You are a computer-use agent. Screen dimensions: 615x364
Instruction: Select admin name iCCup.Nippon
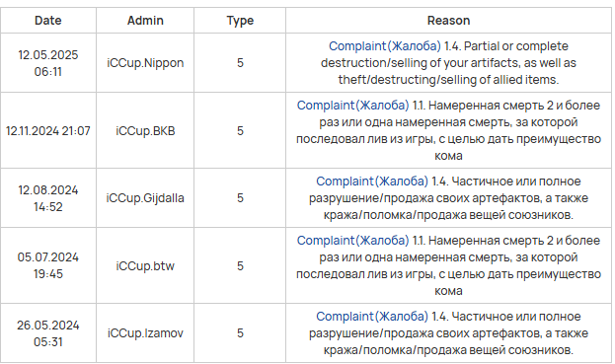click(145, 63)
